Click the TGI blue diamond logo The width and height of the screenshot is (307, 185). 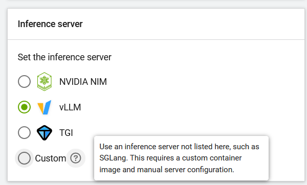point(45,133)
